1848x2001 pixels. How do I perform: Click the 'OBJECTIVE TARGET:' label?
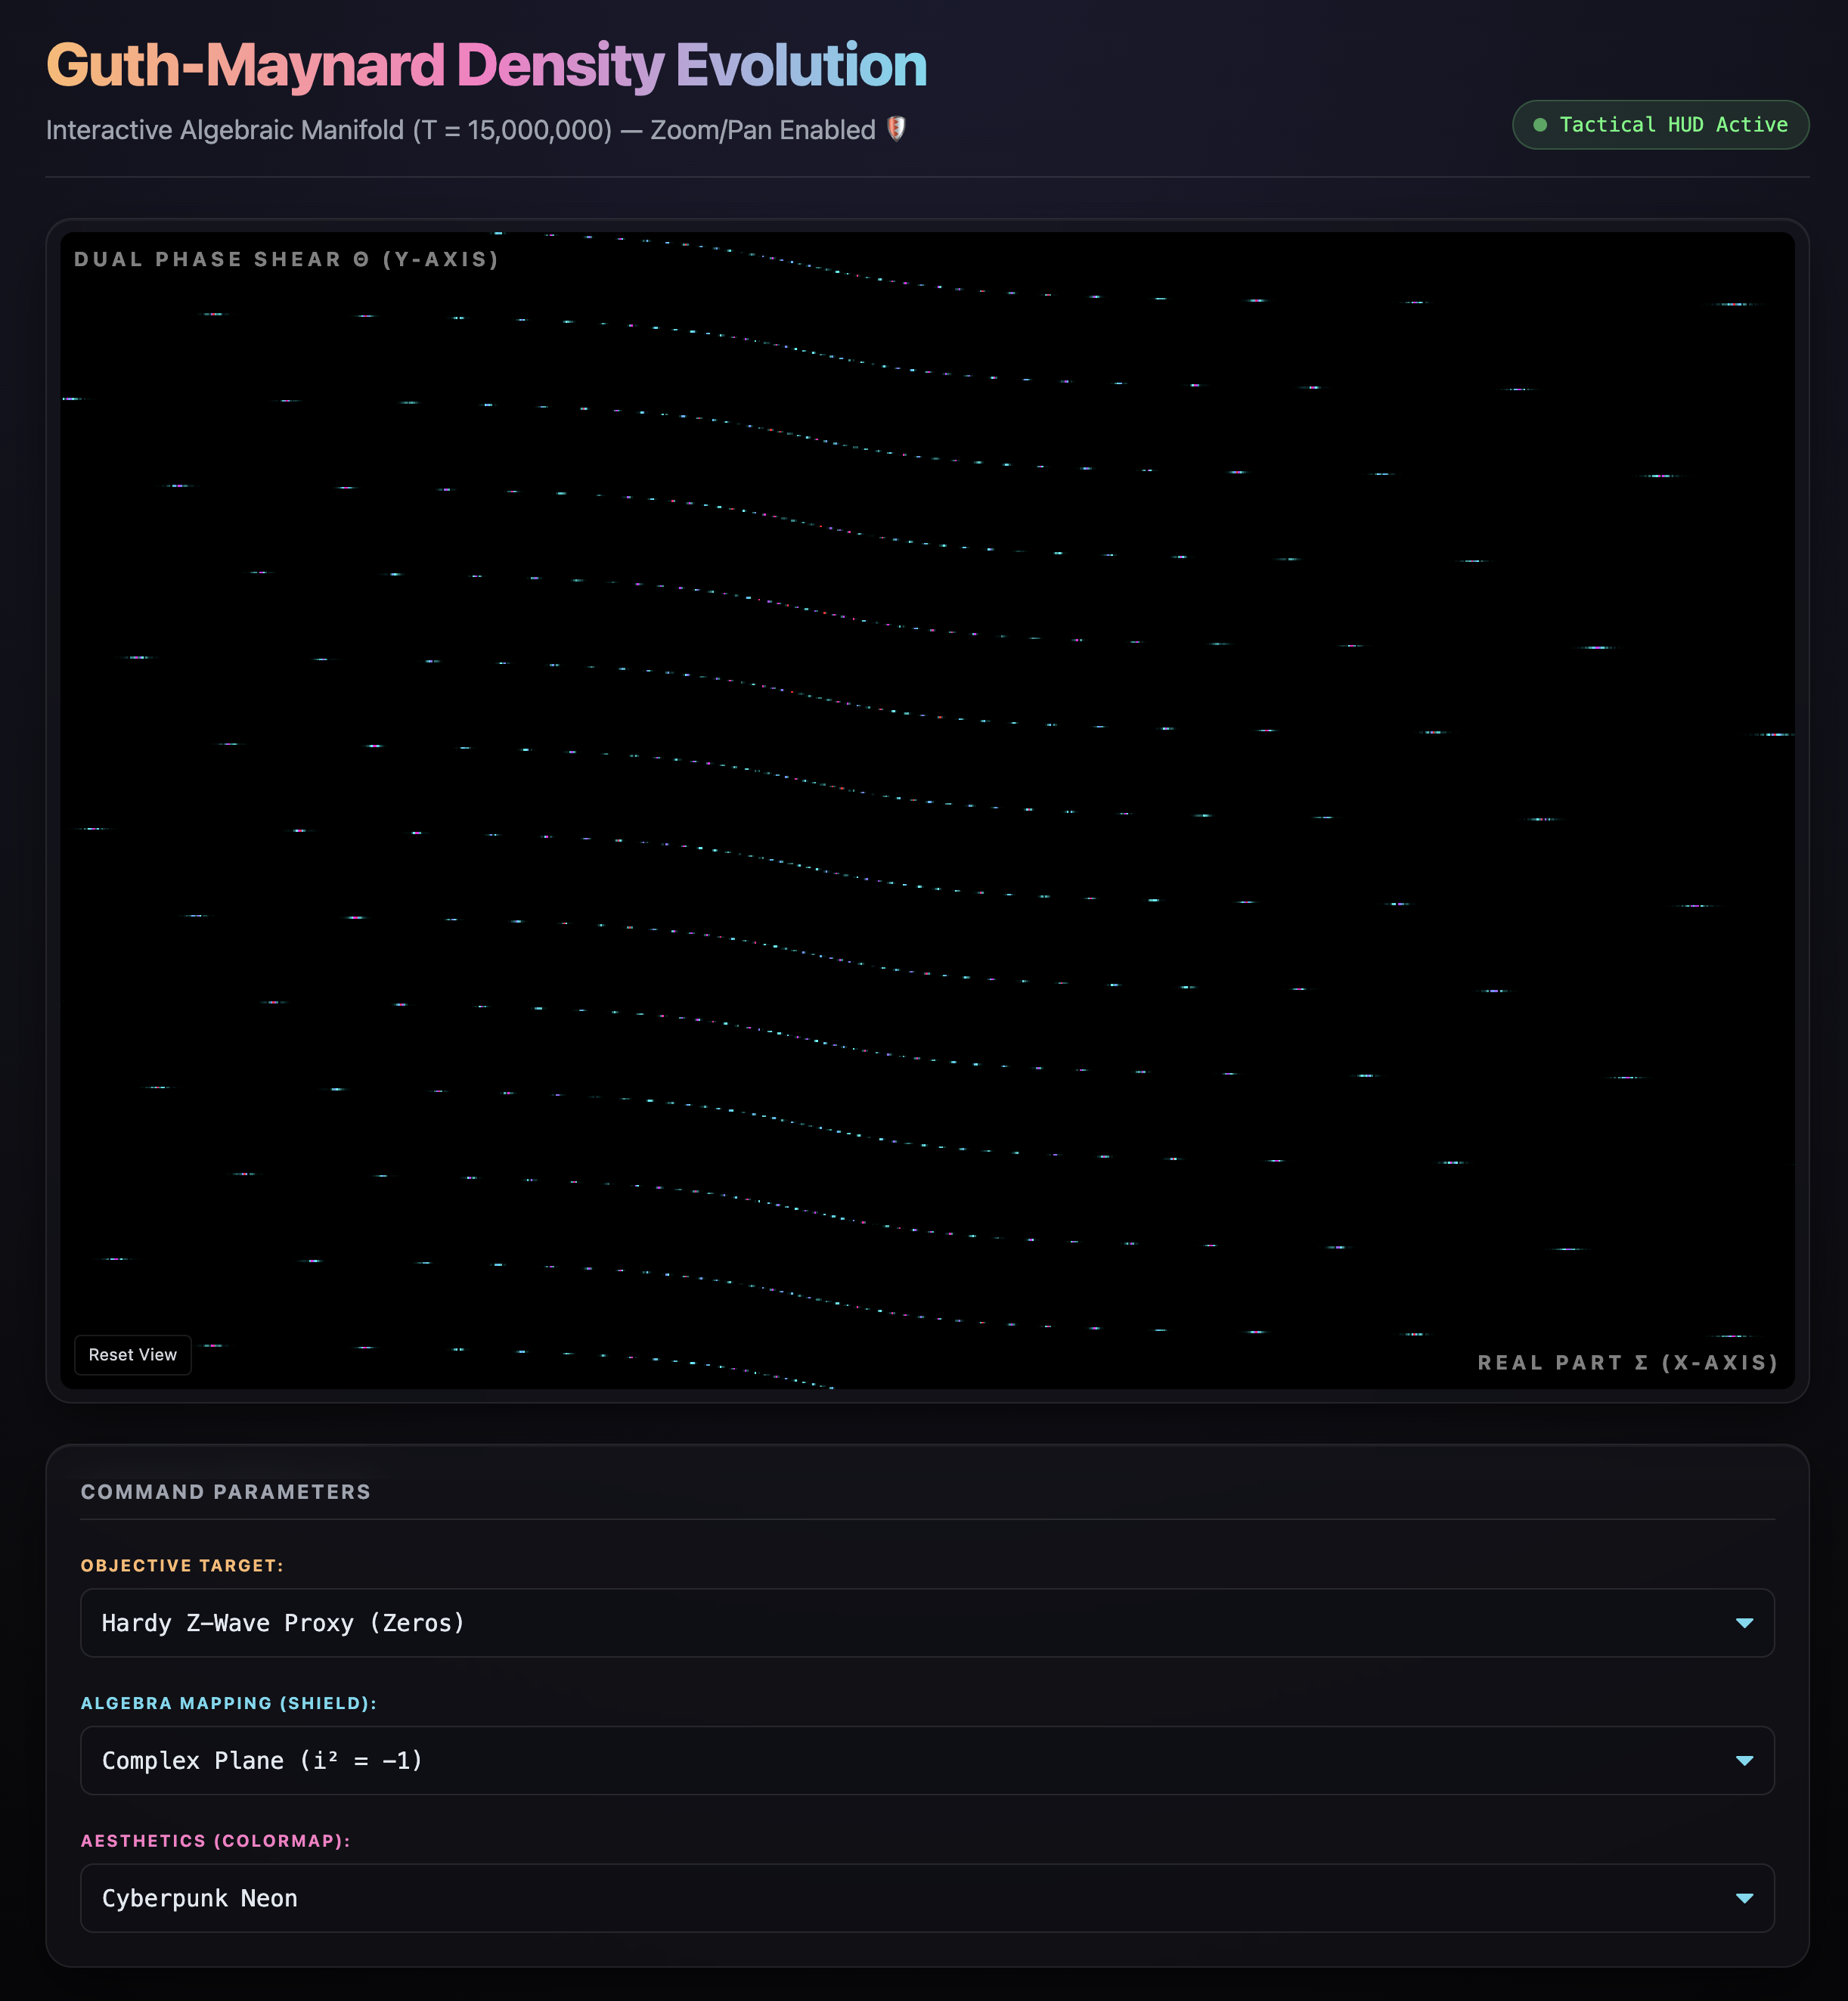click(182, 1565)
